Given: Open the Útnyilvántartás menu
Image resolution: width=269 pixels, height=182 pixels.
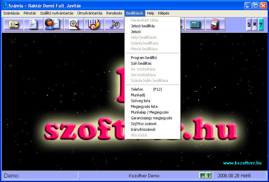Looking at the screenshot, I should coord(90,13).
